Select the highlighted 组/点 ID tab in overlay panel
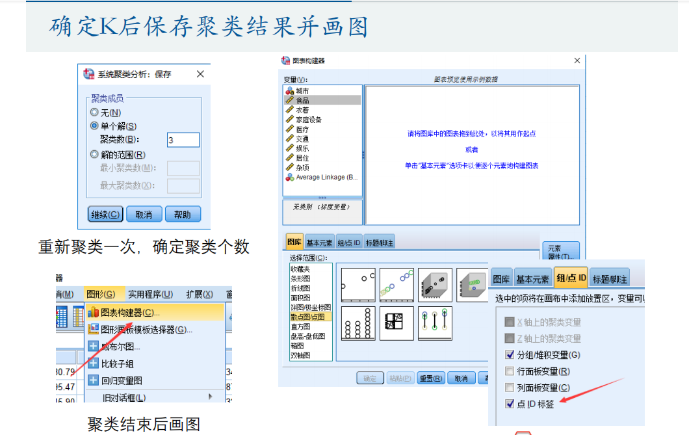Screen dimensions: 689x435 coord(571,278)
